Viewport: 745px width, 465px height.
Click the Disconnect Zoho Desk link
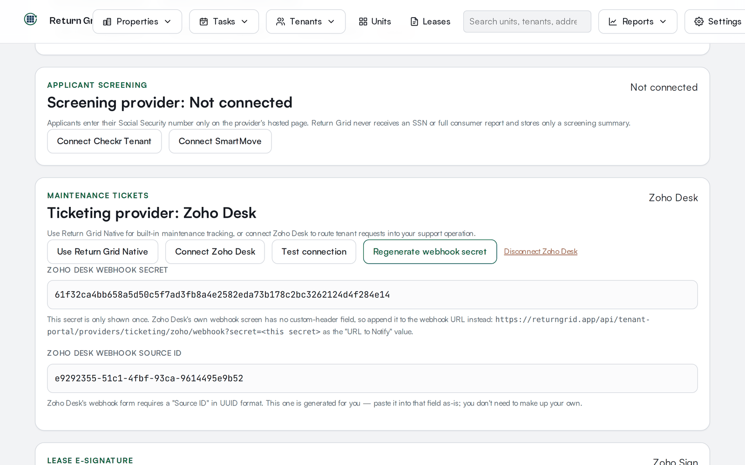[x=541, y=252]
